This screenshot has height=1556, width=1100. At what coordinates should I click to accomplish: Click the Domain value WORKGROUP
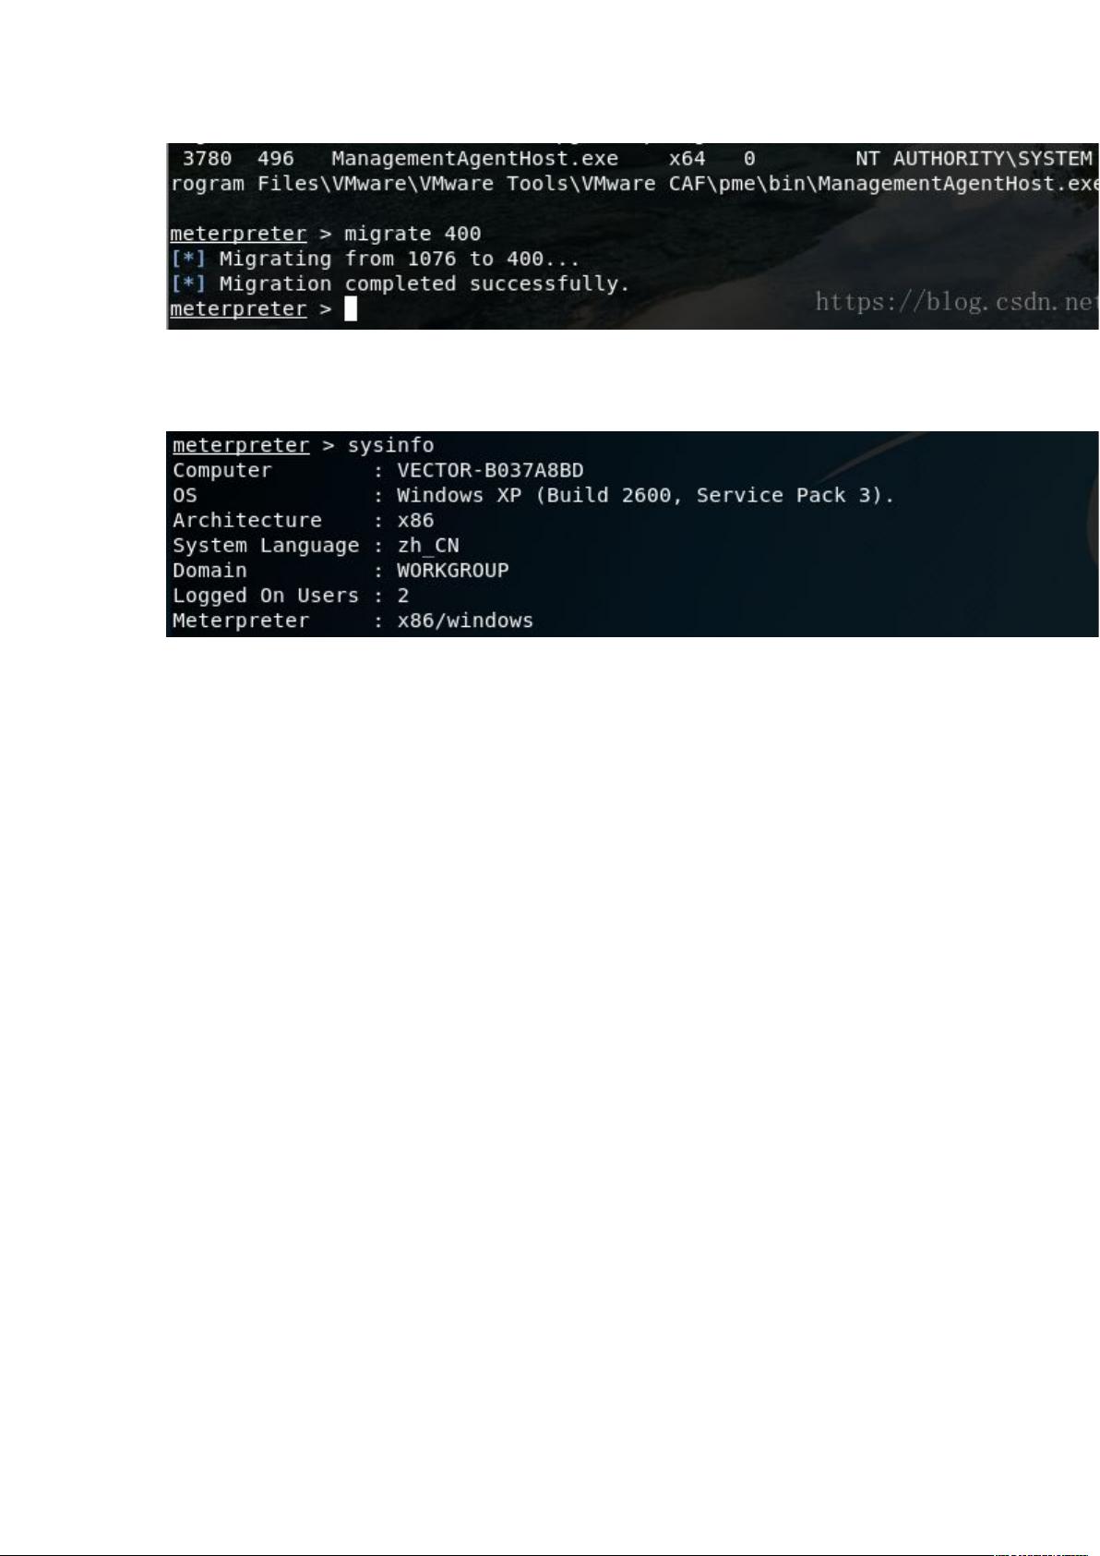click(x=453, y=571)
